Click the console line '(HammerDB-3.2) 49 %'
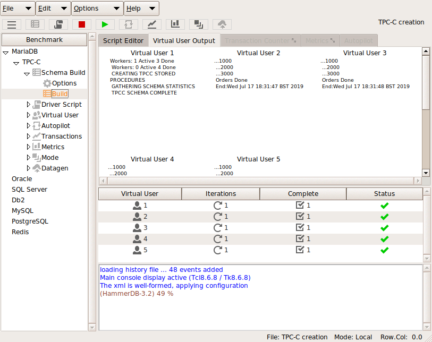Screen dimensions: 432x342 click(x=137, y=294)
